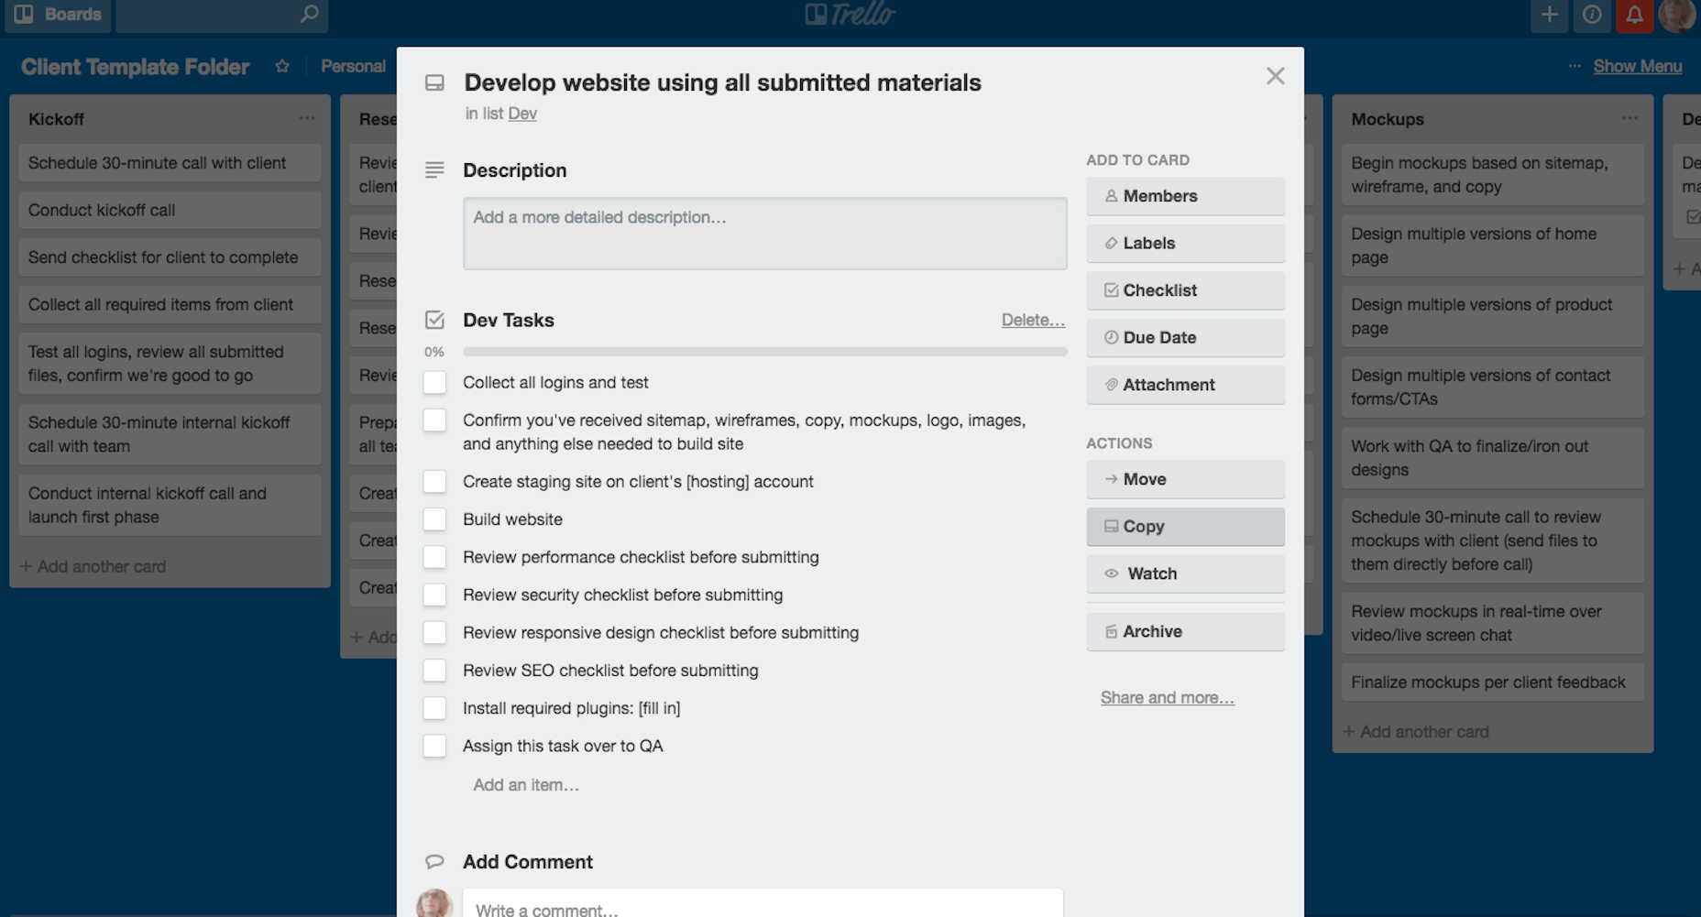Open the Boards menu button
1701x917 pixels.
[x=57, y=15]
